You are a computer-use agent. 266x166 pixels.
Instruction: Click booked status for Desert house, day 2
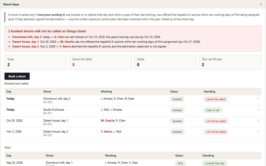(x=177, y=132)
